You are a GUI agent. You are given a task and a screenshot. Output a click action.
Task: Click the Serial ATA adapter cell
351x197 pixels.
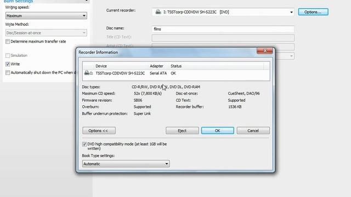pyautogui.click(x=158, y=73)
